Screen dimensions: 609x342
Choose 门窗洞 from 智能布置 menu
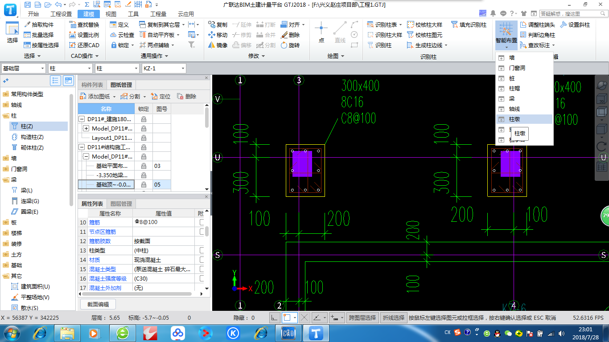coord(524,68)
